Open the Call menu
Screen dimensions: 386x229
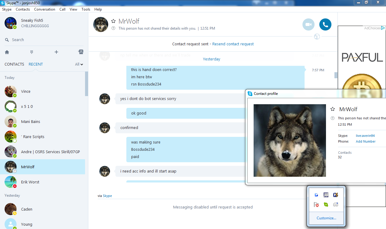(x=62, y=9)
